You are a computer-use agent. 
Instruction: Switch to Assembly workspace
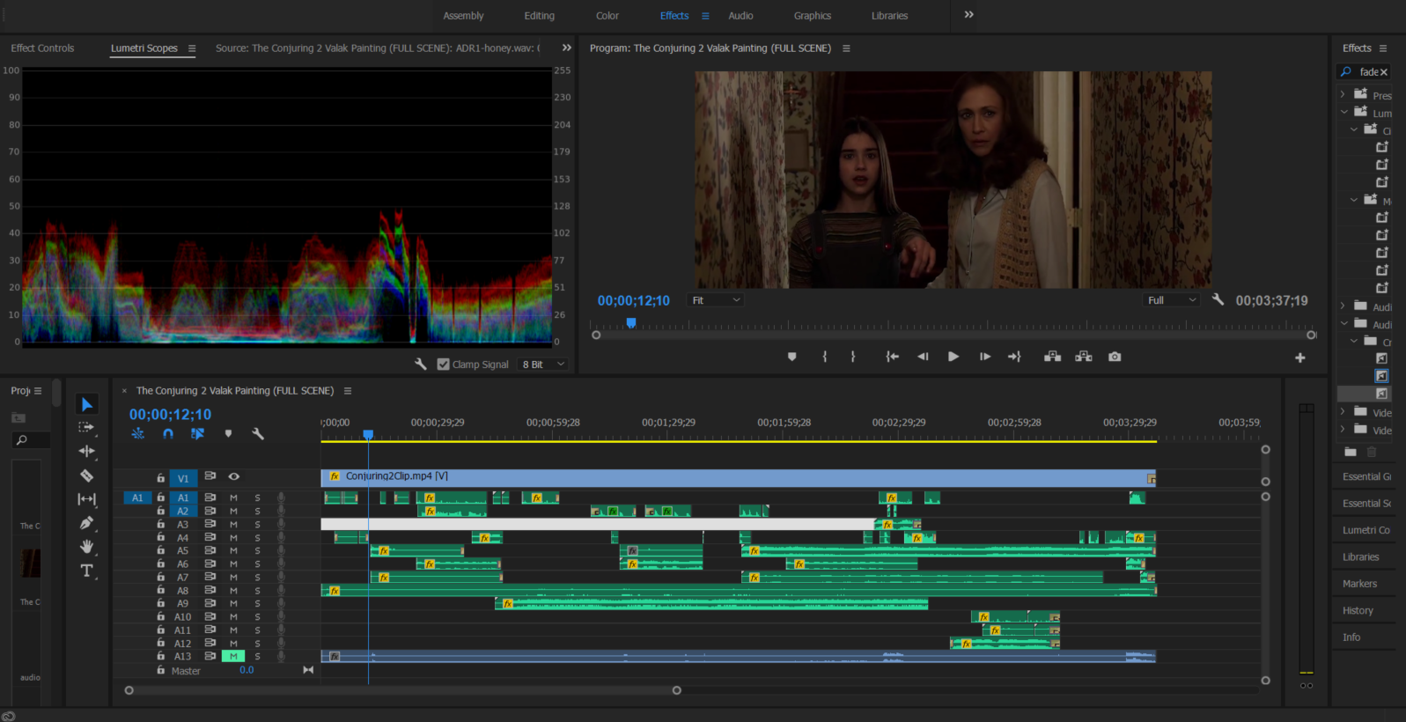click(463, 16)
